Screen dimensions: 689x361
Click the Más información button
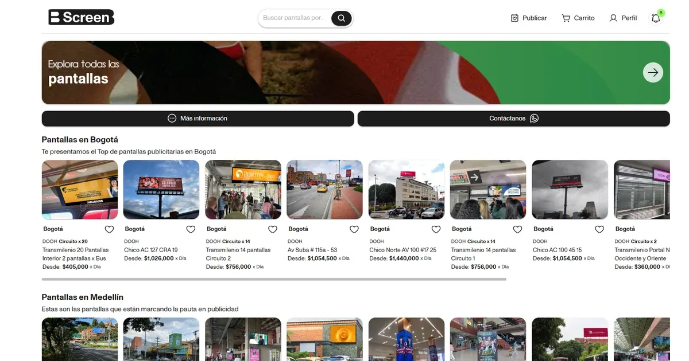[198, 119]
